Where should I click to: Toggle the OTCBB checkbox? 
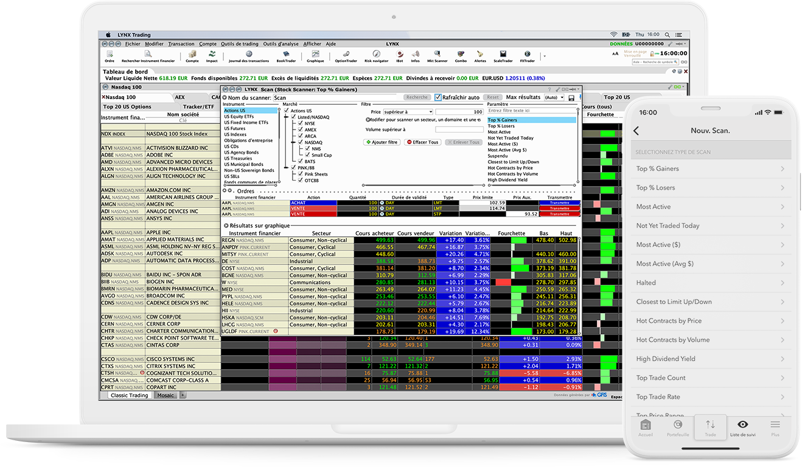click(x=300, y=180)
